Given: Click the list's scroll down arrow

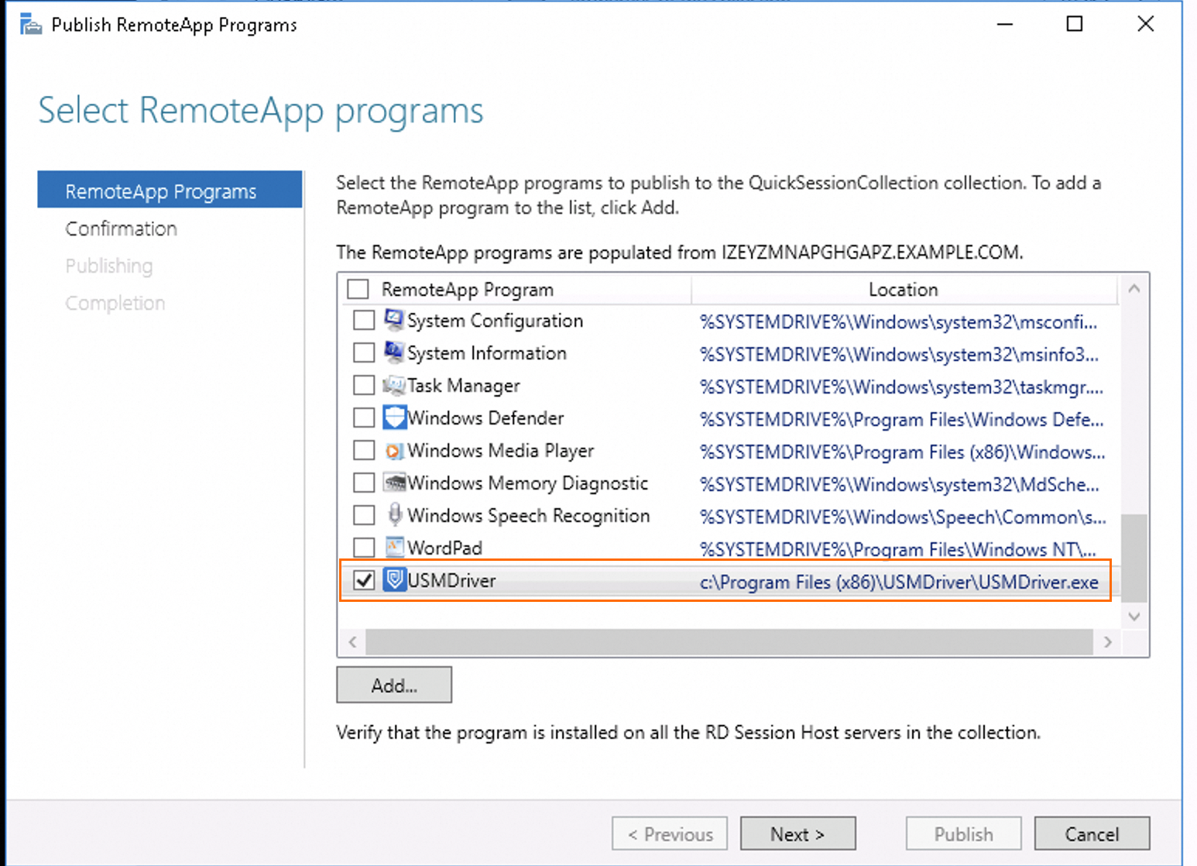Looking at the screenshot, I should 1134,617.
